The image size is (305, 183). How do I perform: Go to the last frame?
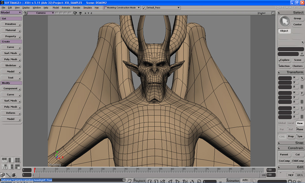tap(185, 181)
